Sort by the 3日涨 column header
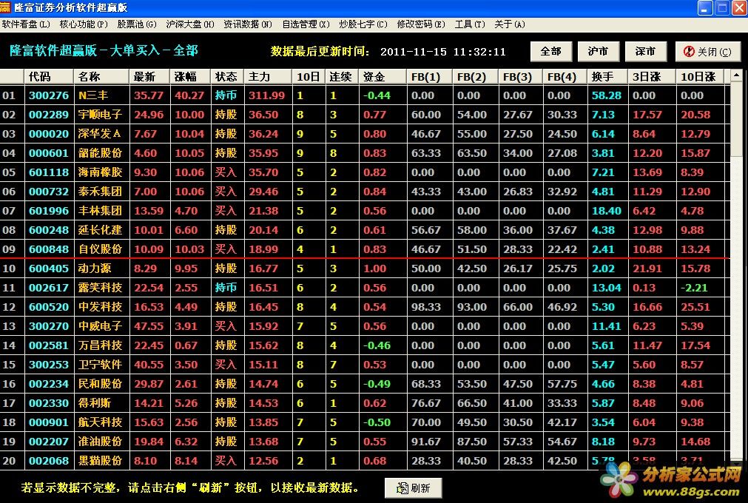This screenshot has height=503, width=748. pos(652,76)
